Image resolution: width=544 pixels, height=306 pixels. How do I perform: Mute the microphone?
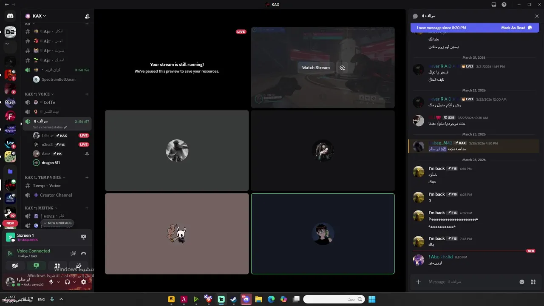click(x=51, y=282)
